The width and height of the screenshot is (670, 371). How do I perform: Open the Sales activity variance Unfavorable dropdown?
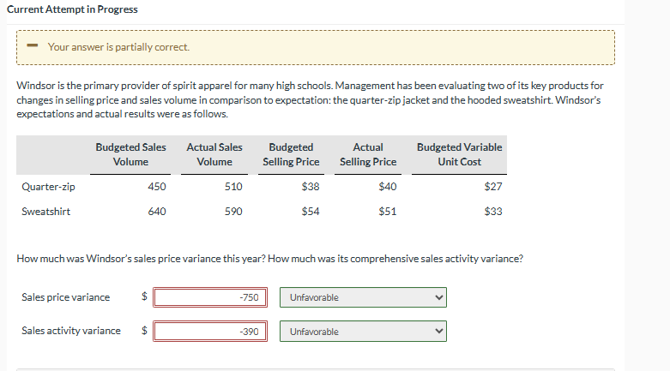(363, 332)
